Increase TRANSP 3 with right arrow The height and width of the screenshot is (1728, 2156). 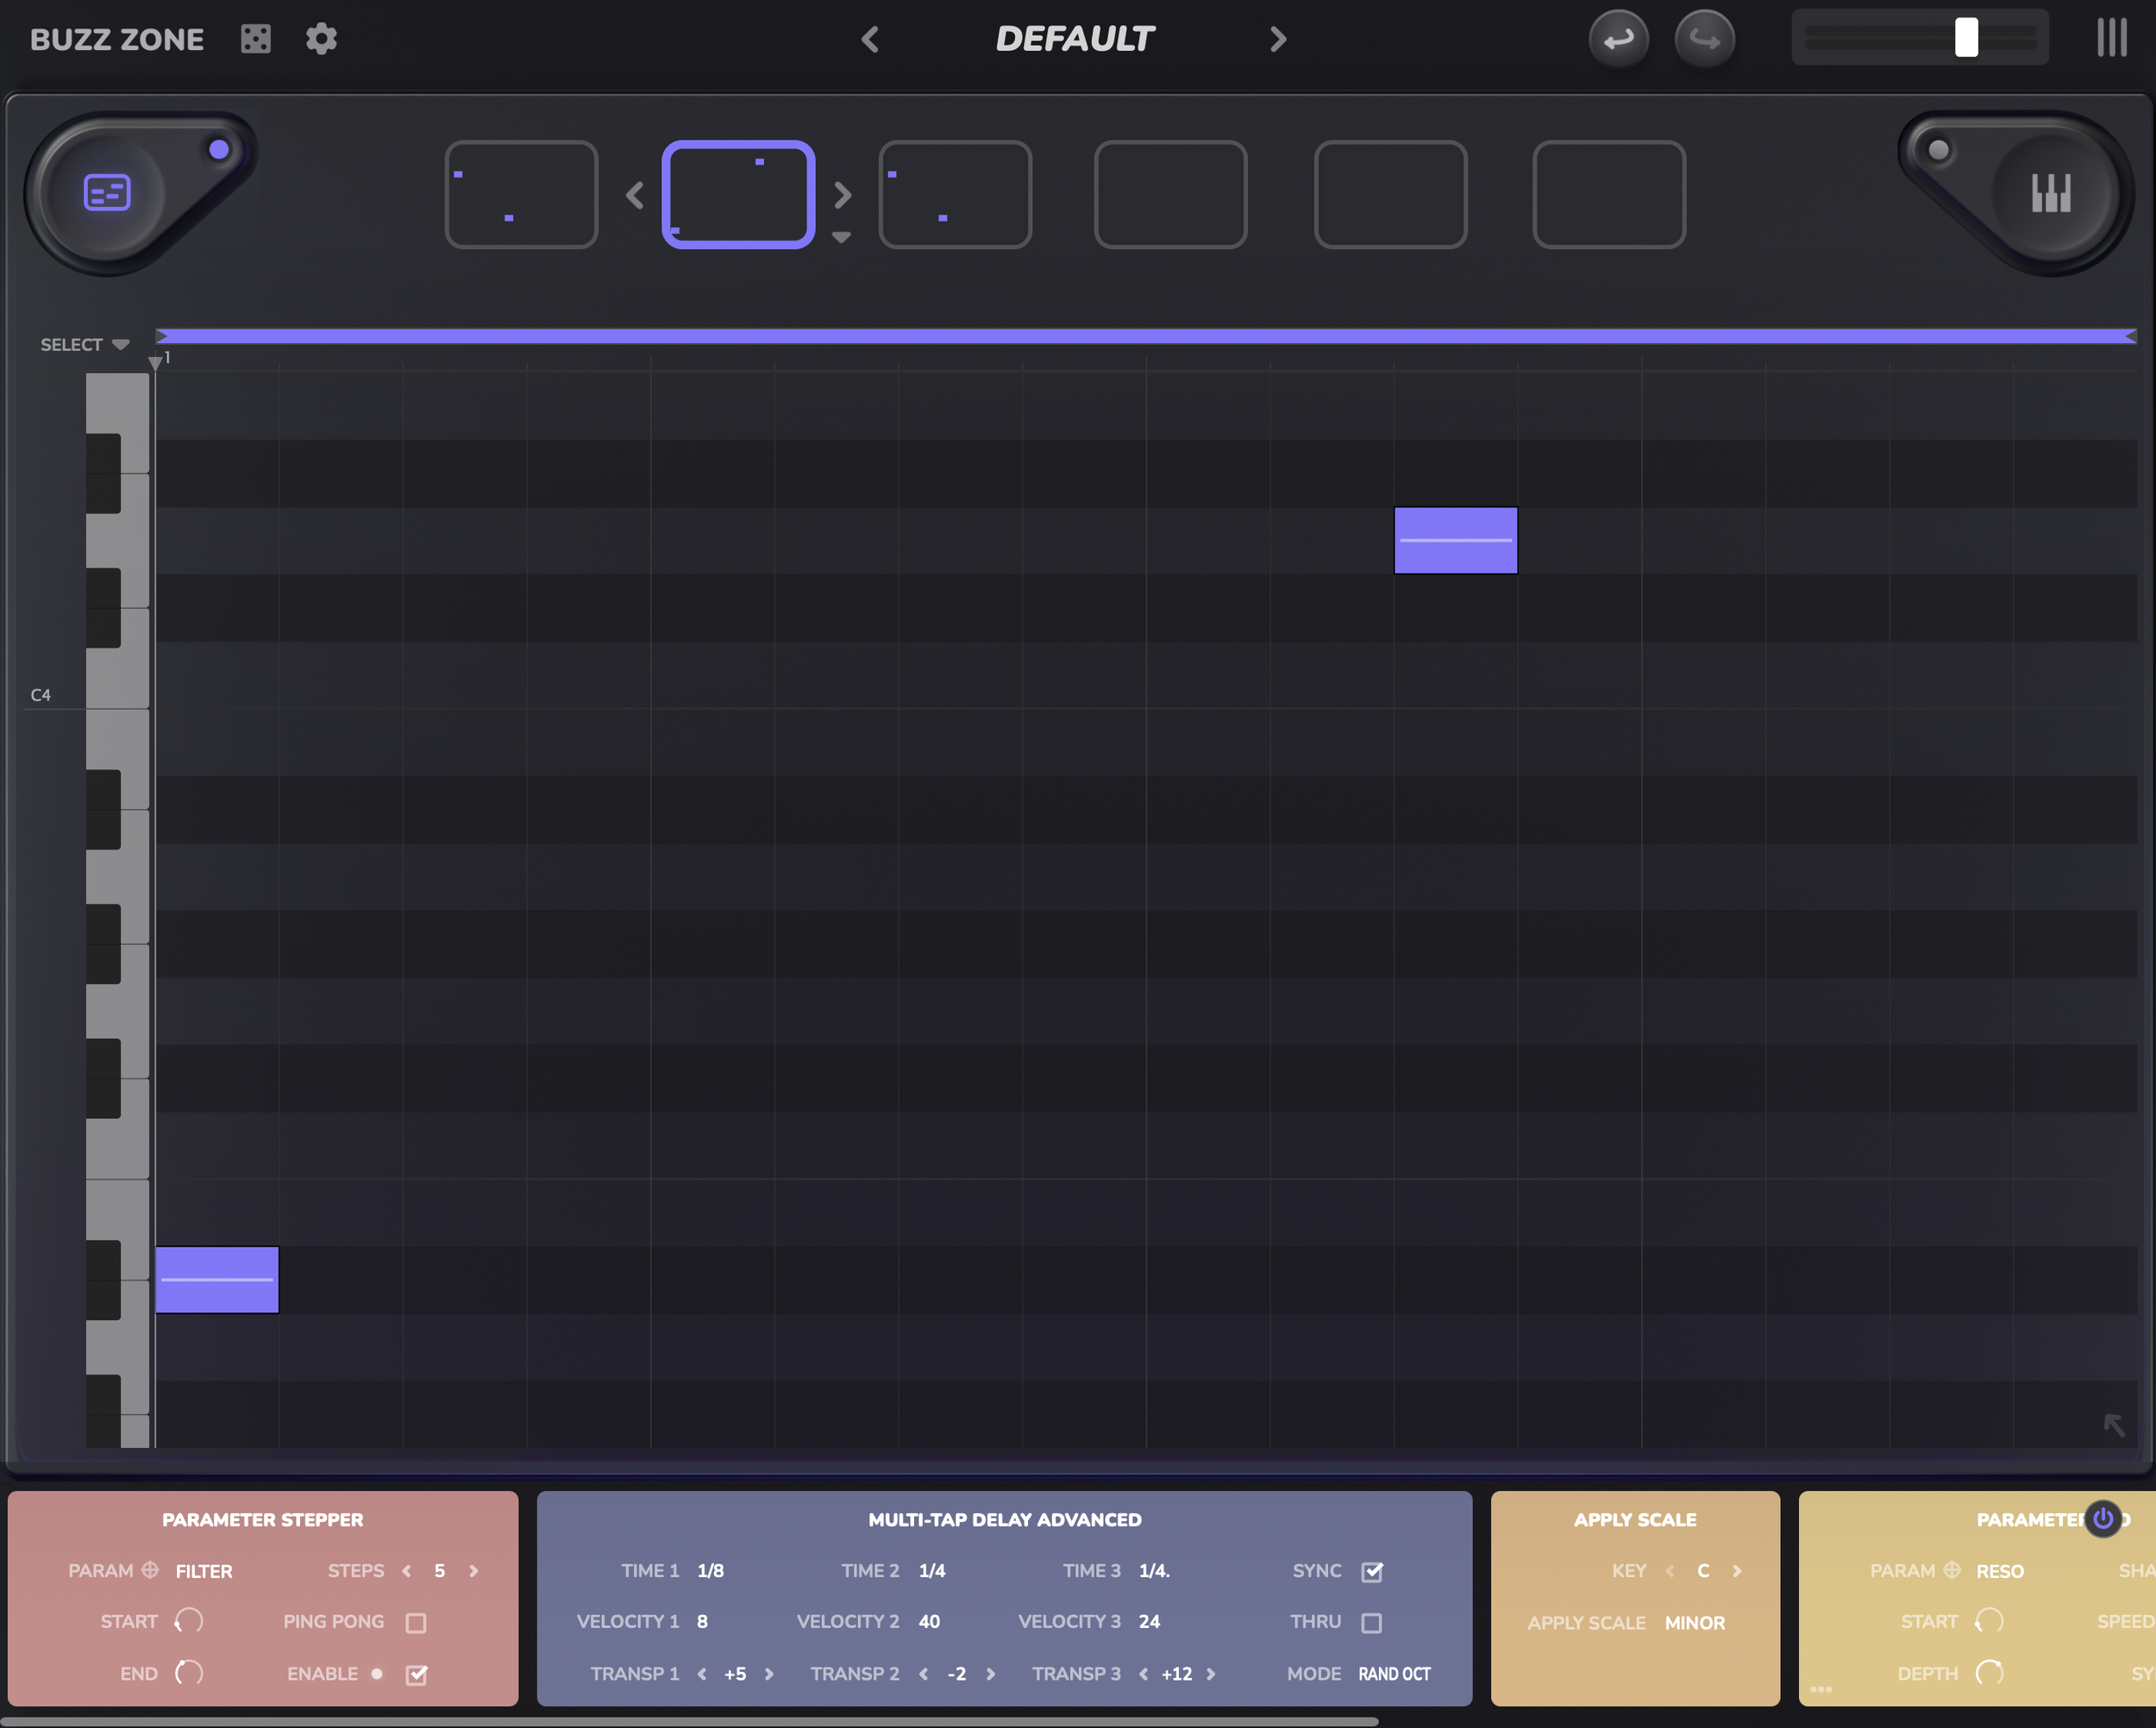1211,1673
